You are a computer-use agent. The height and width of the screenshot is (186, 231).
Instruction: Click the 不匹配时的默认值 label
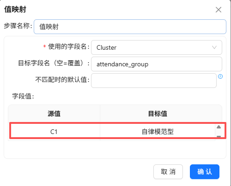(x=62, y=80)
